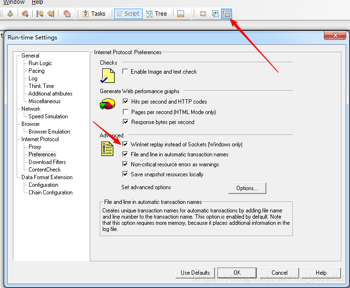
Task: Select Miscellaneous node
Action: tap(45, 101)
